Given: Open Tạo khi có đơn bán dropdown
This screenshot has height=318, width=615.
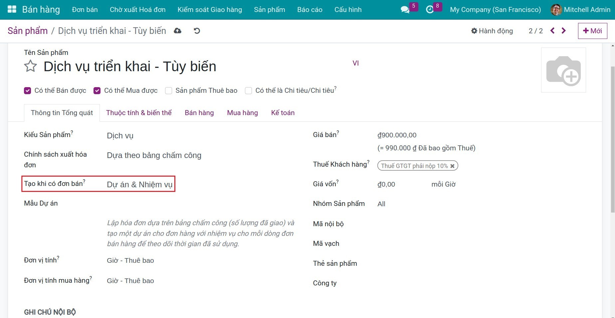Looking at the screenshot, I should (140, 185).
